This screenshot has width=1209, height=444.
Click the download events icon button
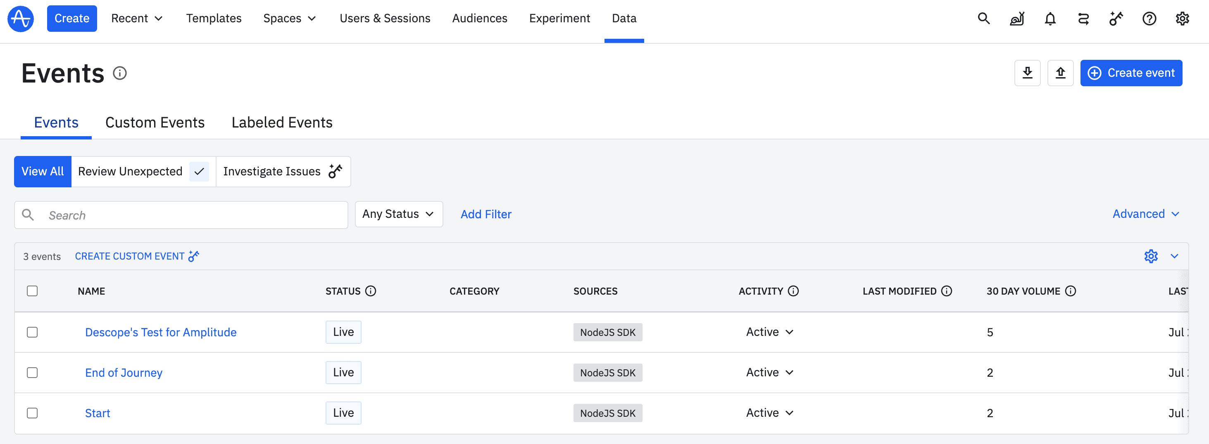pyautogui.click(x=1027, y=73)
